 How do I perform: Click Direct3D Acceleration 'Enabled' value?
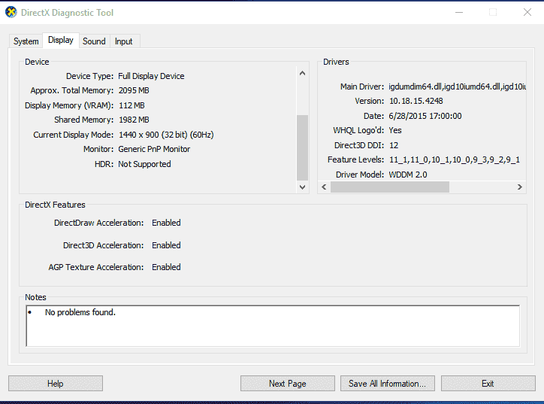pyautogui.click(x=166, y=245)
